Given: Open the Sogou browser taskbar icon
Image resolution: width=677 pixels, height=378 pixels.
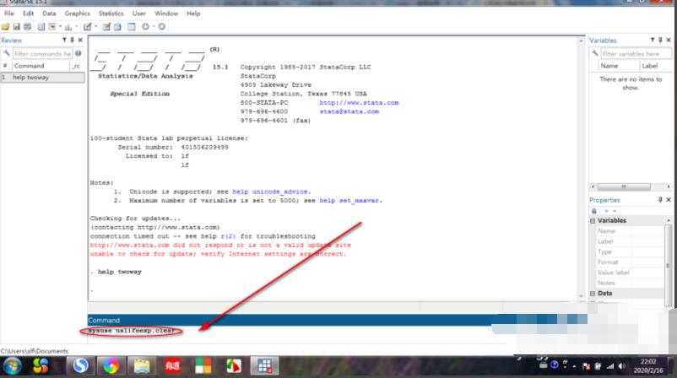Looking at the screenshot, I should 80,366.
